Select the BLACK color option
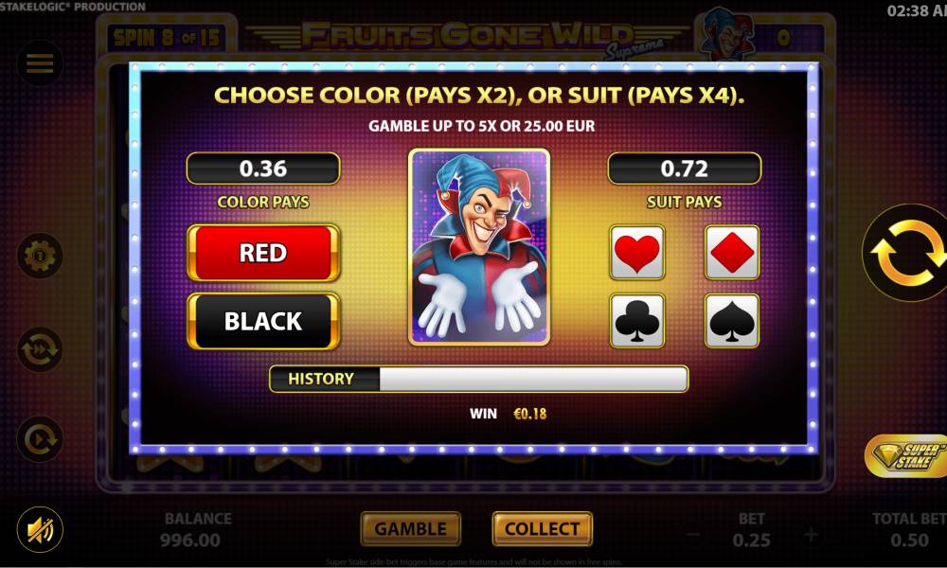 (263, 321)
